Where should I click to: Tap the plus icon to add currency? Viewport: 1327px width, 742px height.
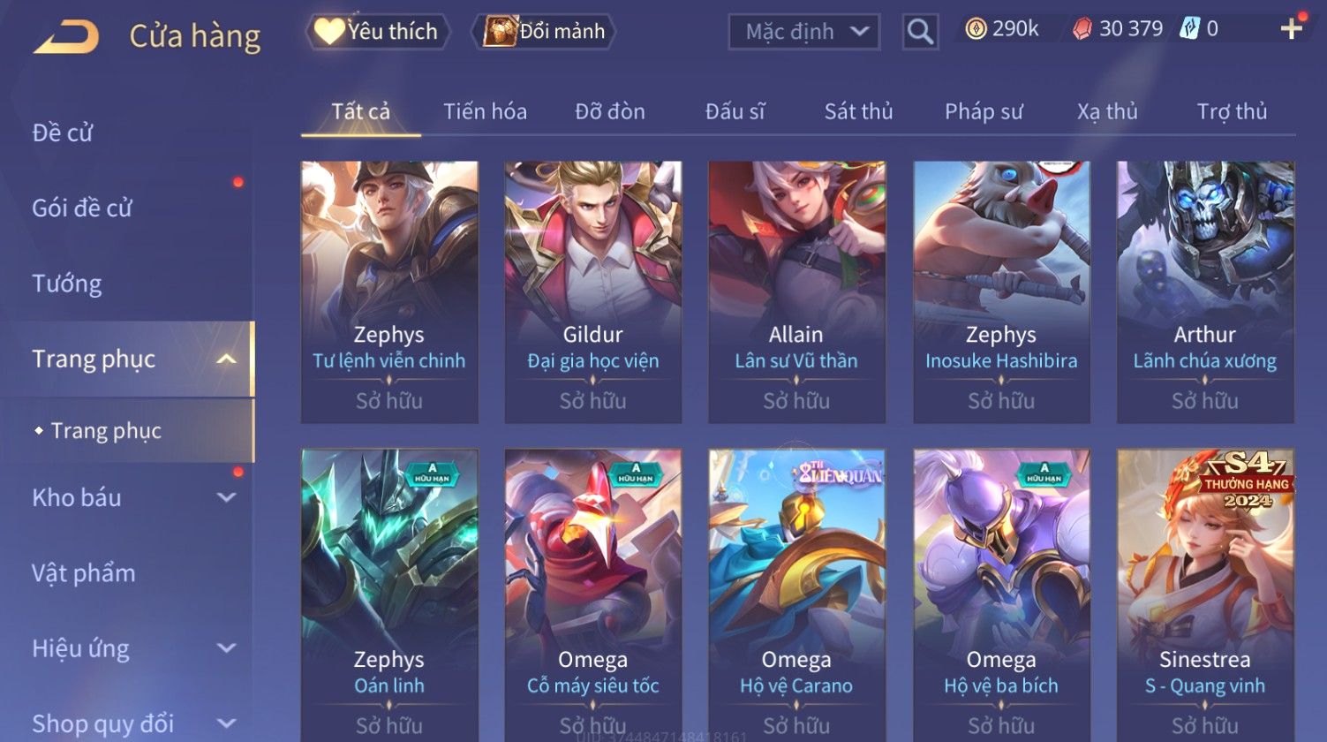1292,29
